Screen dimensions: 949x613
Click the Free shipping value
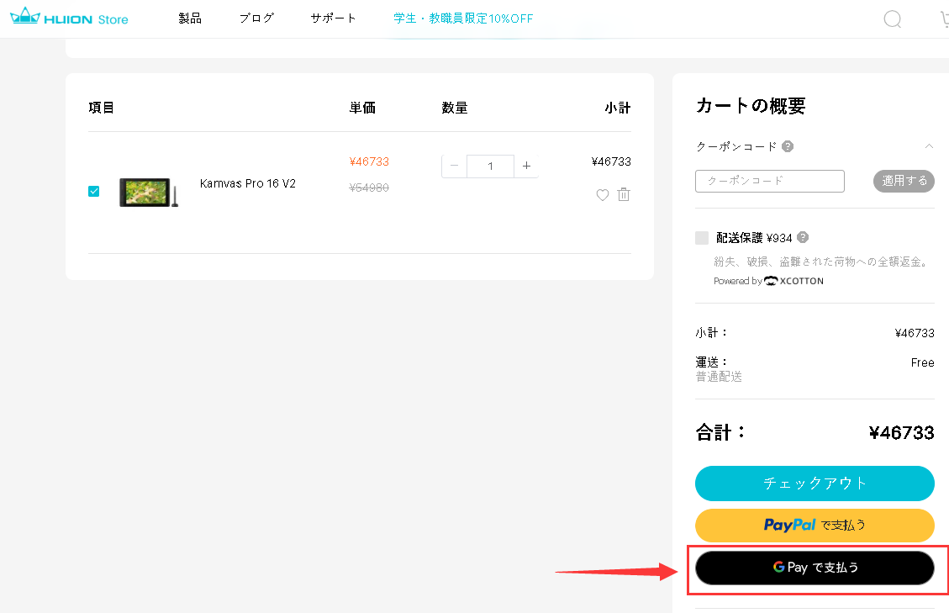(x=922, y=362)
